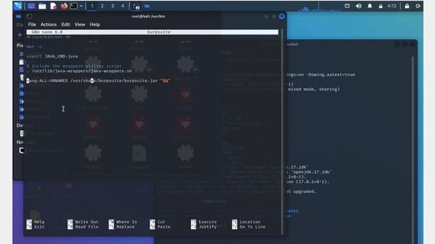Image resolution: width=435 pixels, height=244 pixels.
Task: Click nano Replace shortcut label
Action: (125, 227)
